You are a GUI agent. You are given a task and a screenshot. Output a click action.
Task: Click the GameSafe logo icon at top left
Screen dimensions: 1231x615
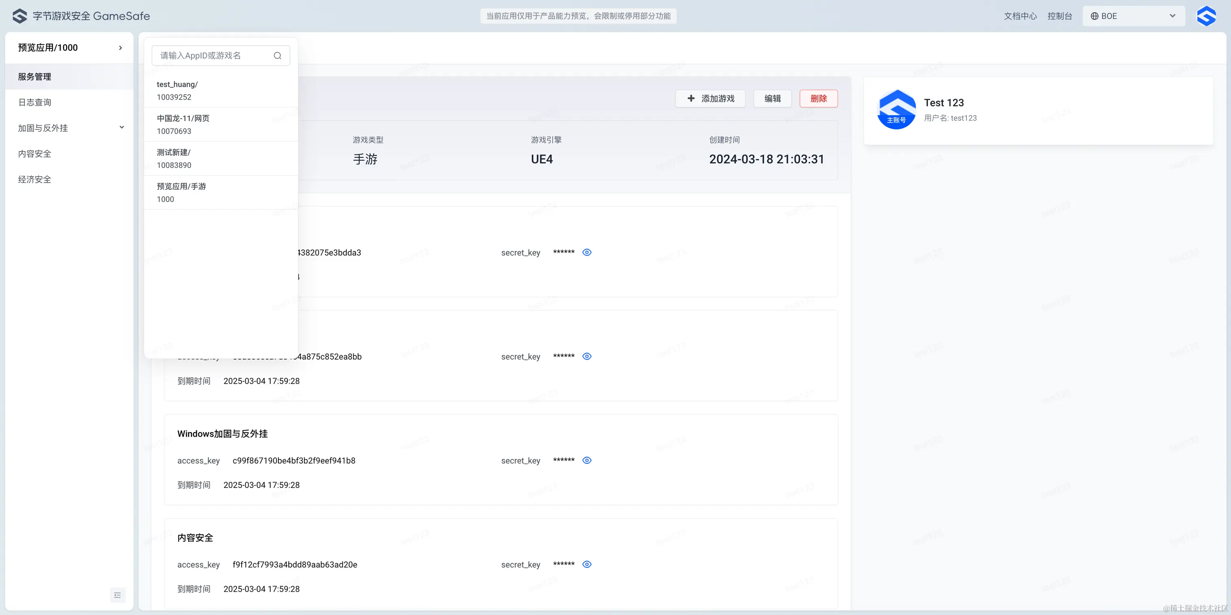coord(20,16)
